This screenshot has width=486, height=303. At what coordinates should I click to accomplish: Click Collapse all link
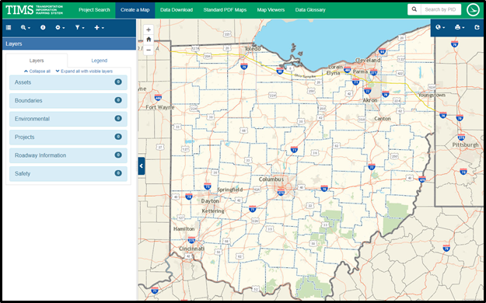37,71
